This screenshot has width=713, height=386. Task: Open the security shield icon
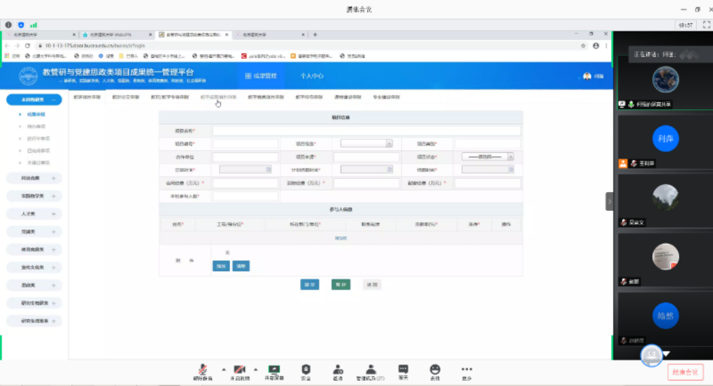[306, 370]
